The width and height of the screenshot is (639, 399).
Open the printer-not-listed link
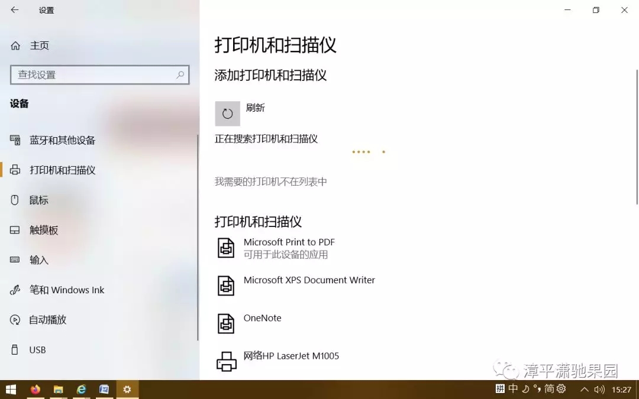270,181
